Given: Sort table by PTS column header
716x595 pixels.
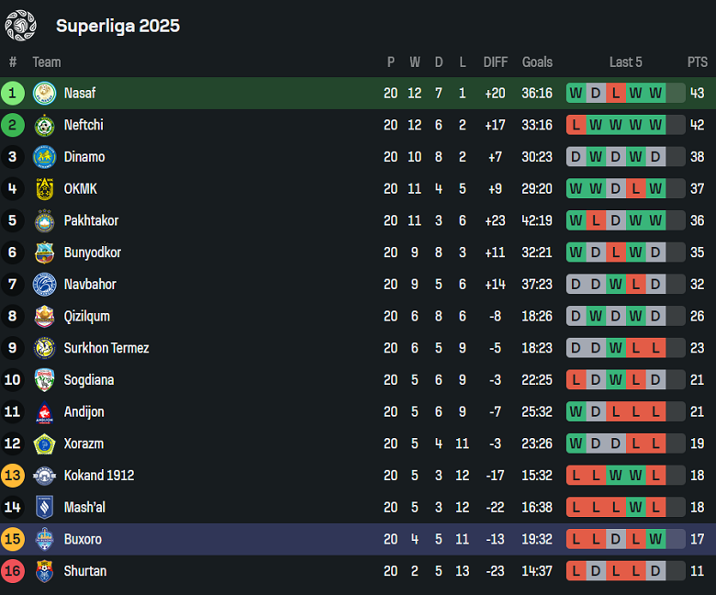Looking at the screenshot, I should [697, 62].
